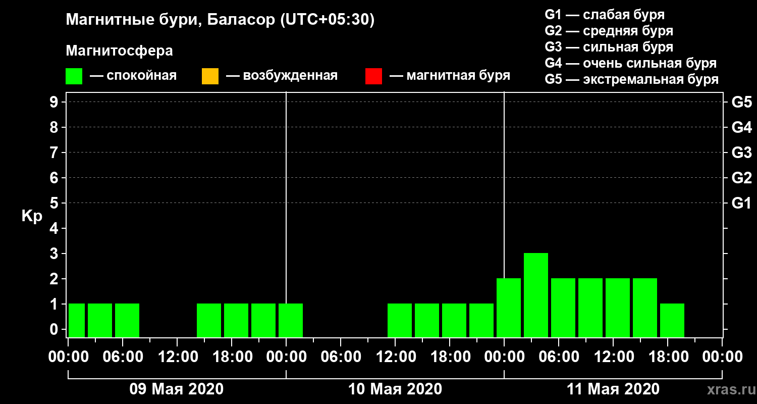Click the 'G3 — сильная буря' legend line

coord(609,47)
